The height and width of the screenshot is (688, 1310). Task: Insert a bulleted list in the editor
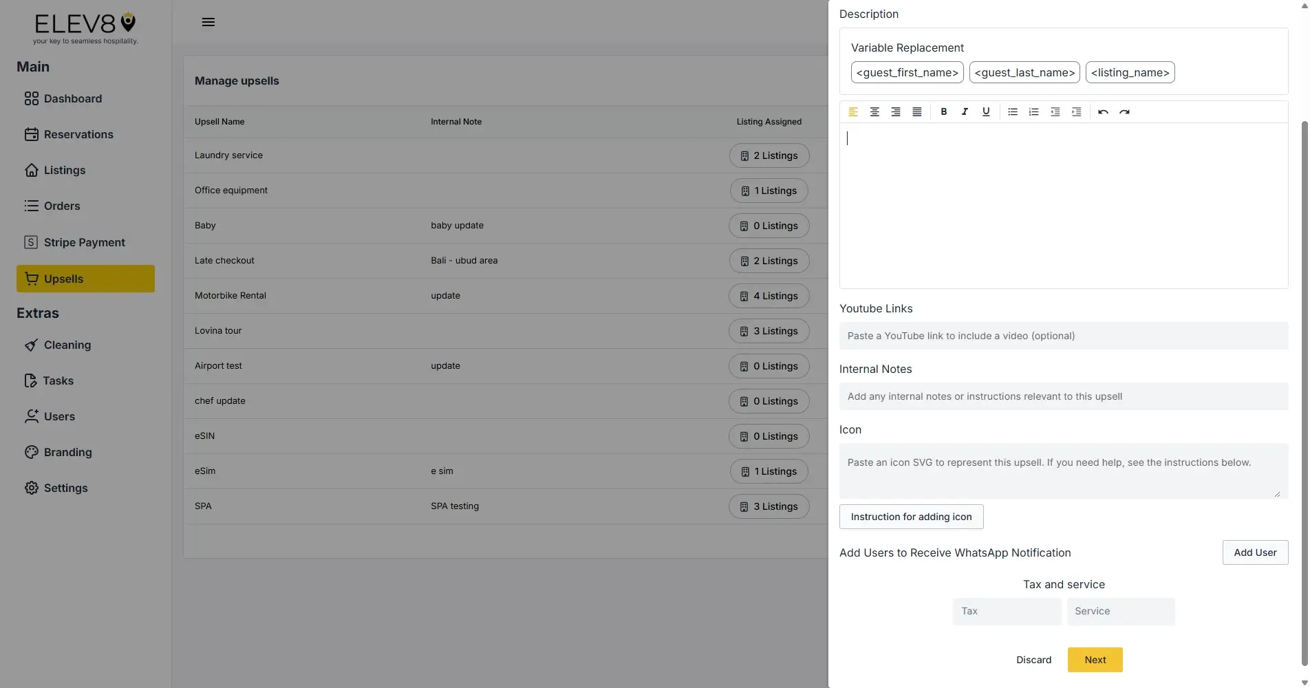[x=1012, y=111]
